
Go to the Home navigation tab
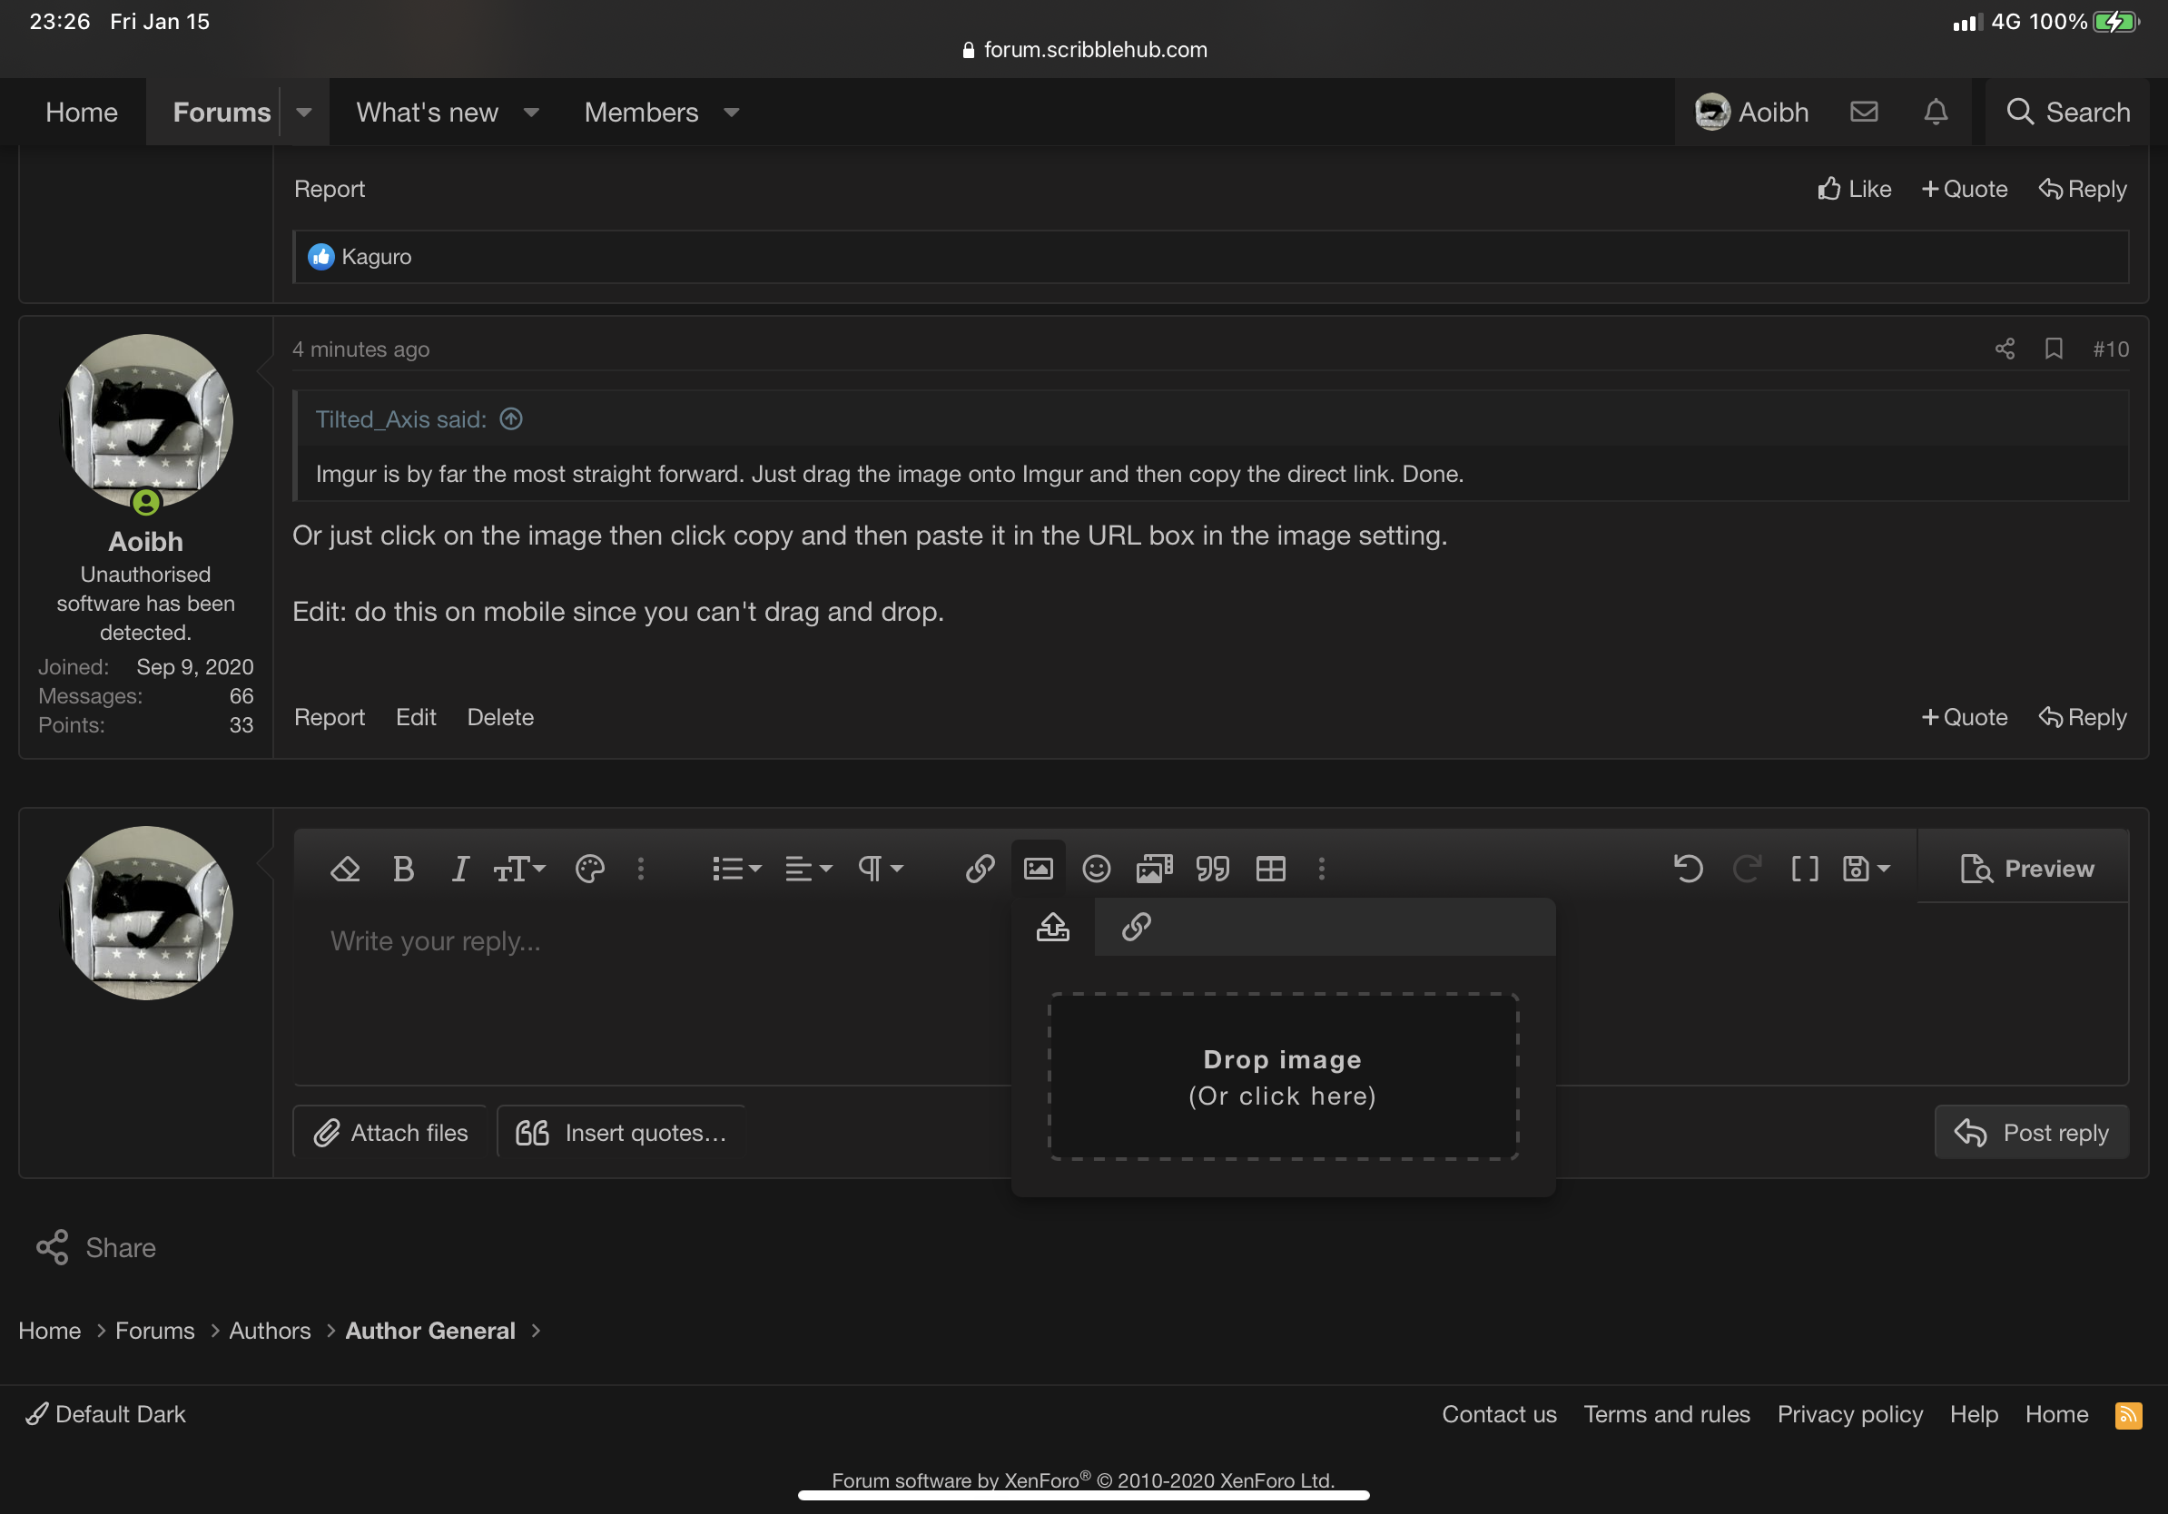pos(81,113)
